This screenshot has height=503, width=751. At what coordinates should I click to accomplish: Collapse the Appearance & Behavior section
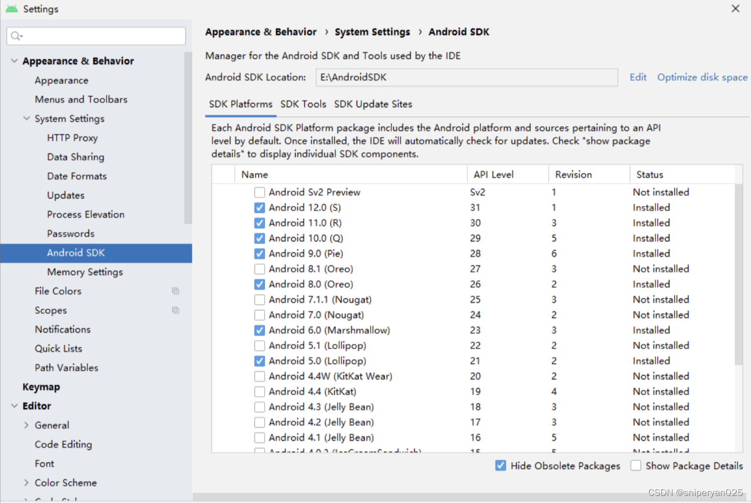[14, 61]
